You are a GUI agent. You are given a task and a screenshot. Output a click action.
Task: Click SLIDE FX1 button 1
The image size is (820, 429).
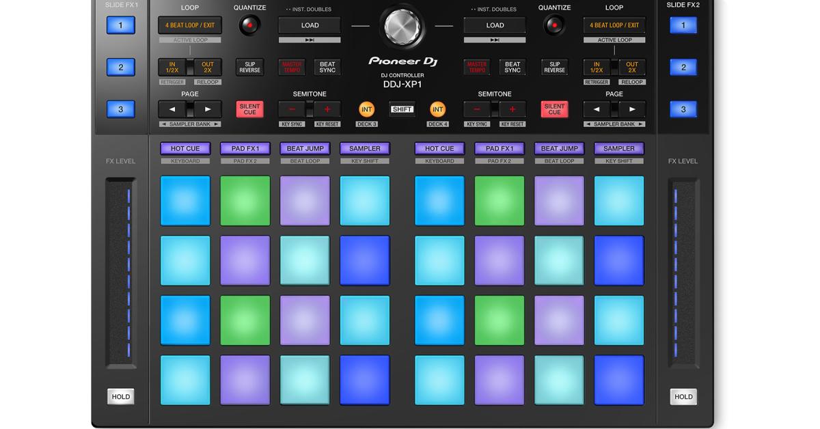point(121,25)
